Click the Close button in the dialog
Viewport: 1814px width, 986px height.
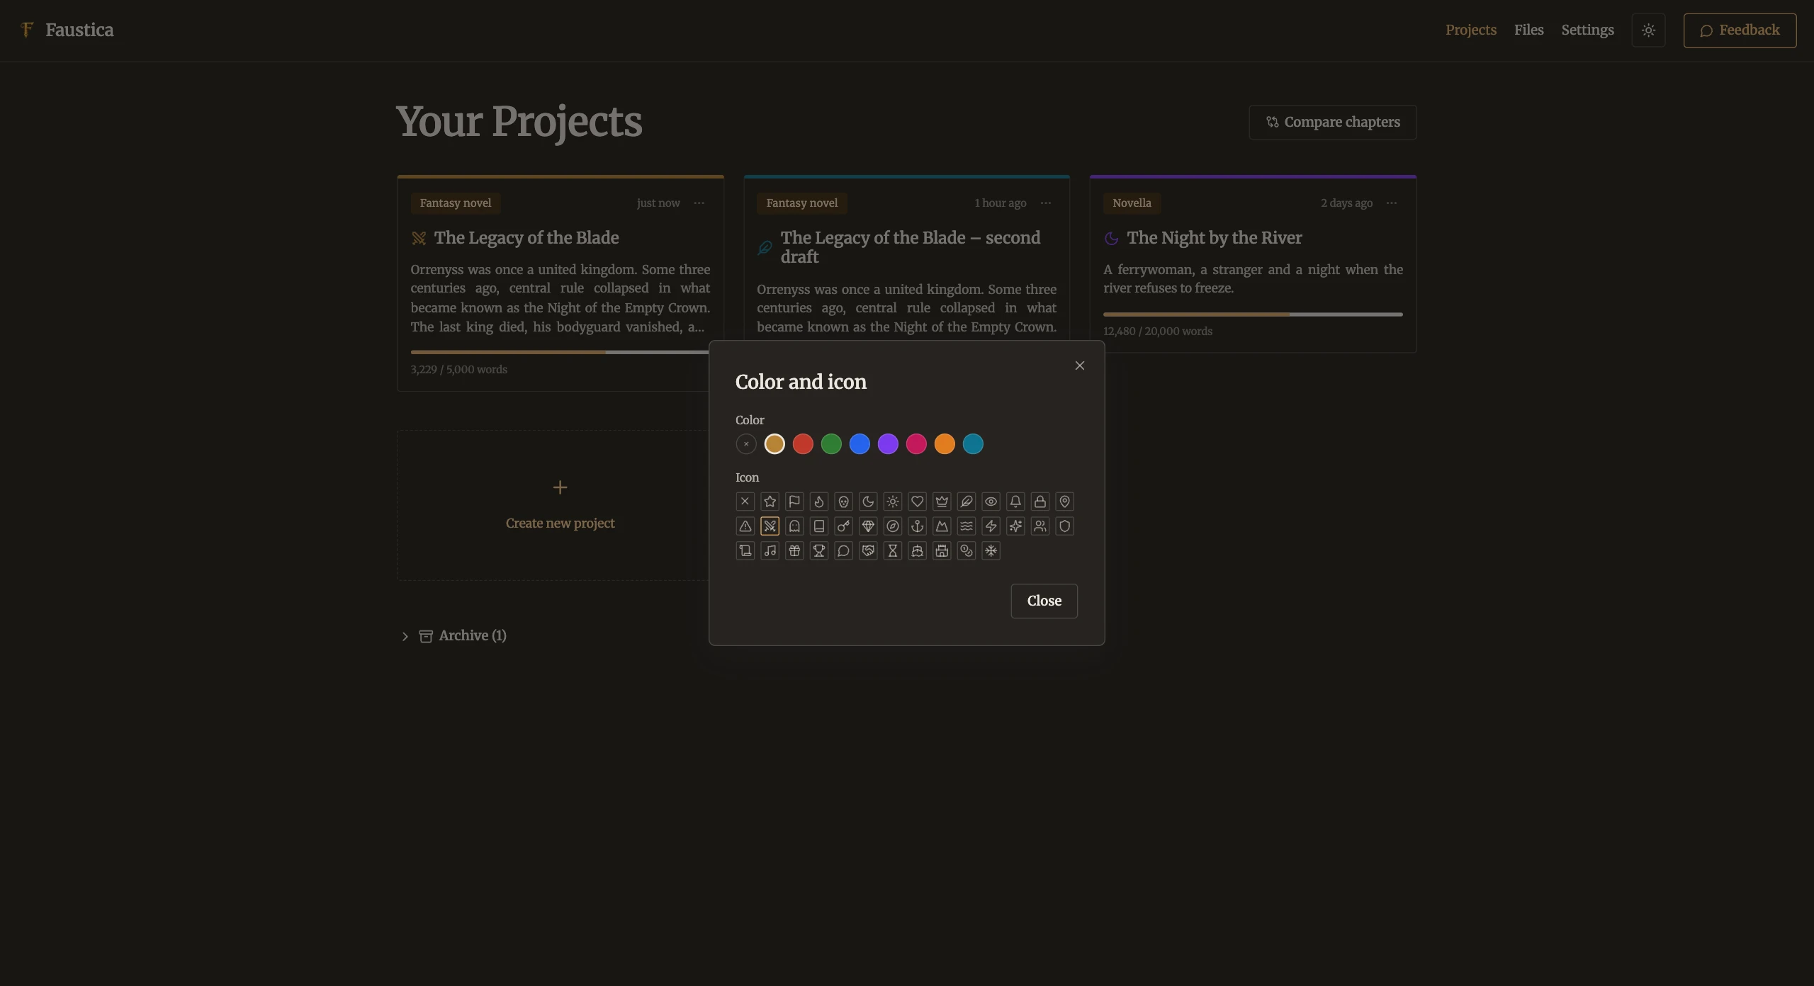[x=1044, y=601]
